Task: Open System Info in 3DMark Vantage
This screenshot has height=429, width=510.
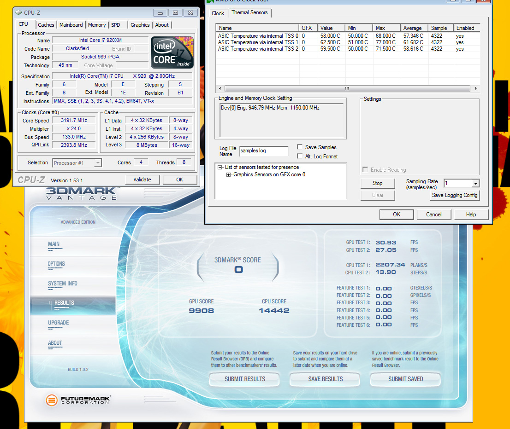Action: (63, 284)
